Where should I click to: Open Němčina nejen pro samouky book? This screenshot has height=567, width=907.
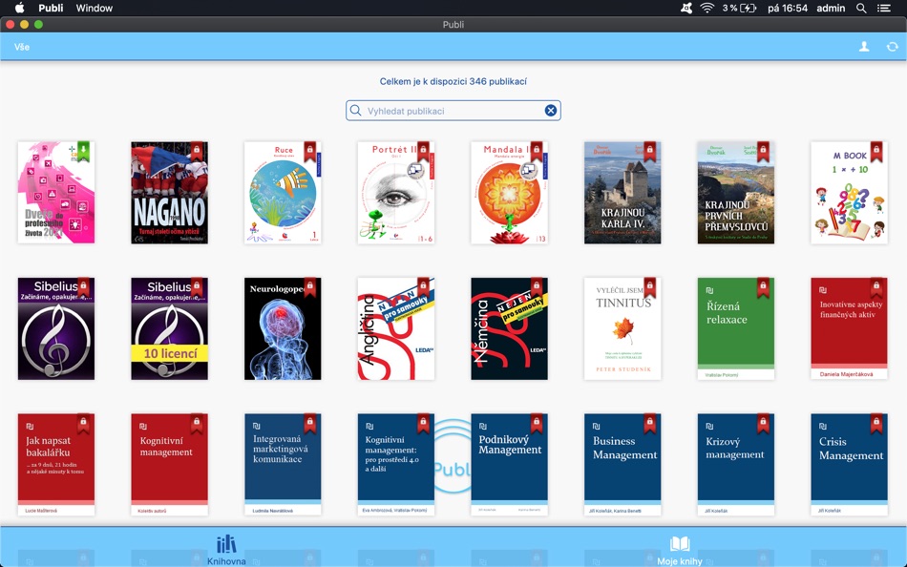pyautogui.click(x=509, y=328)
